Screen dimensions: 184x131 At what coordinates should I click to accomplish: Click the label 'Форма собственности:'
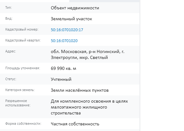[23, 124]
